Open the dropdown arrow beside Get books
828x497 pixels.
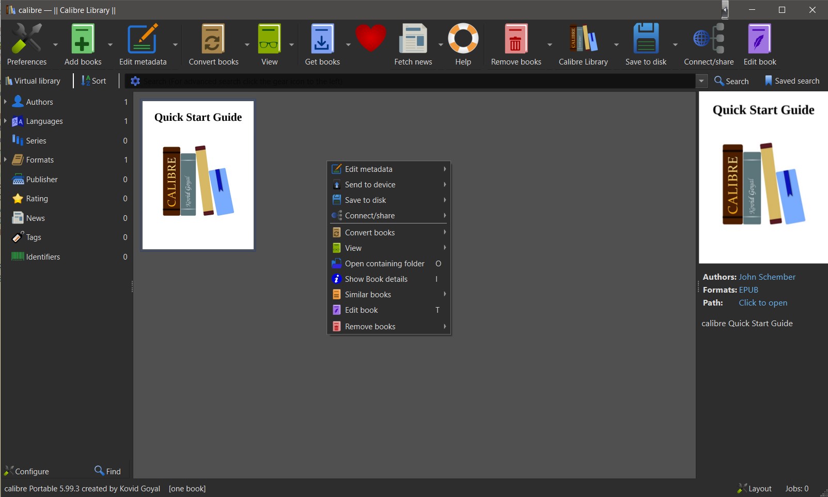pos(348,45)
